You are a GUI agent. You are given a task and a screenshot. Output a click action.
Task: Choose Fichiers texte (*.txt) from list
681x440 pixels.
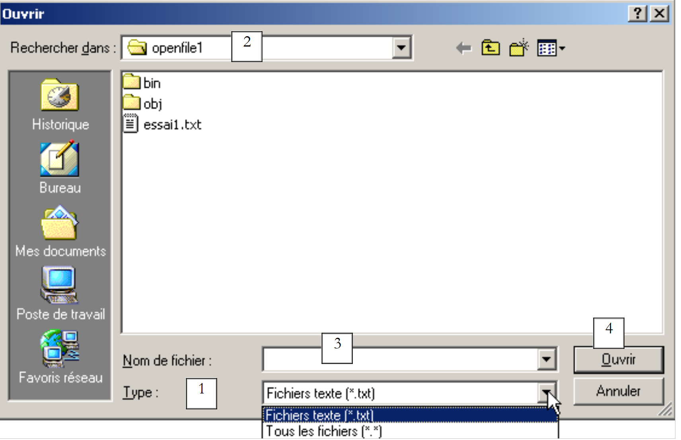[x=410, y=415]
